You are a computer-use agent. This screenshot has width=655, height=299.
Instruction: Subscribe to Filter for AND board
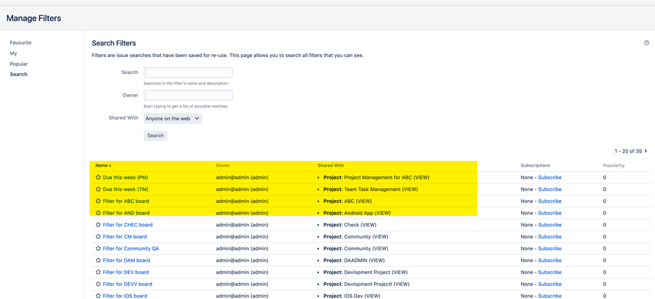pos(550,213)
